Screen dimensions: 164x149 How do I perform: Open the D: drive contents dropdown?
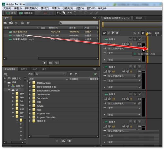pos(51,74)
